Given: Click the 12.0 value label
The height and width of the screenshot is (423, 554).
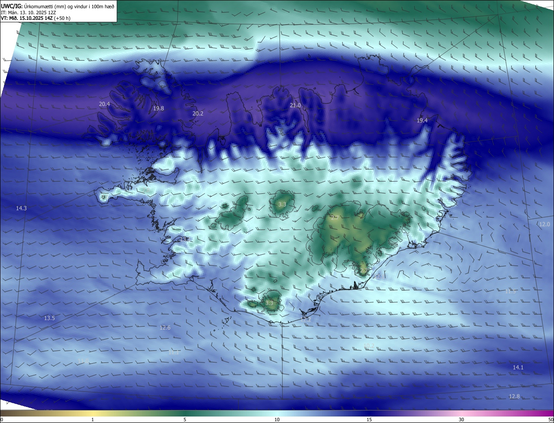Looking at the screenshot, I should 544,224.
